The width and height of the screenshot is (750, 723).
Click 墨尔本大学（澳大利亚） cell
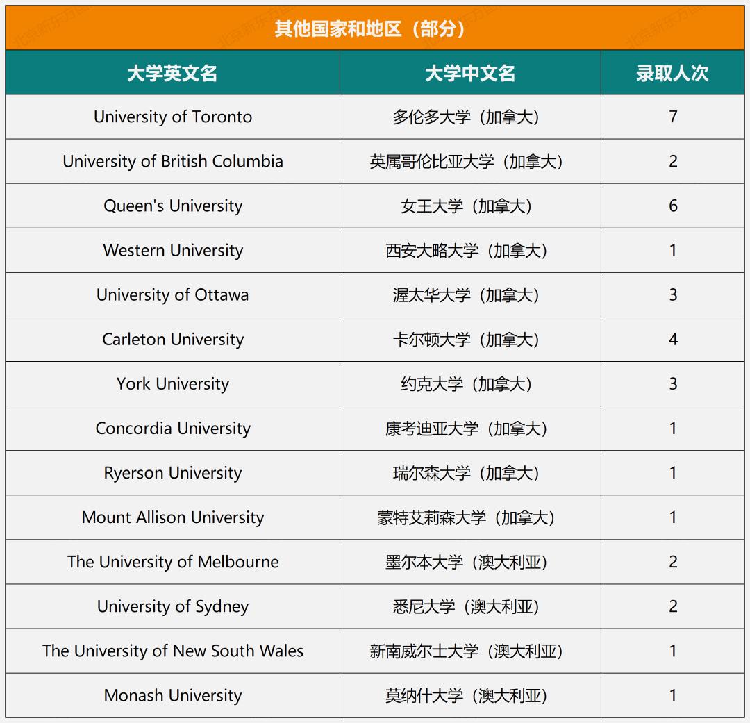[x=470, y=562]
